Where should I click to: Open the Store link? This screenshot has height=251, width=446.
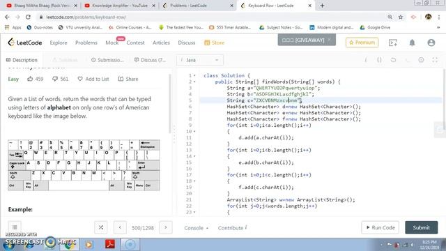click(215, 43)
